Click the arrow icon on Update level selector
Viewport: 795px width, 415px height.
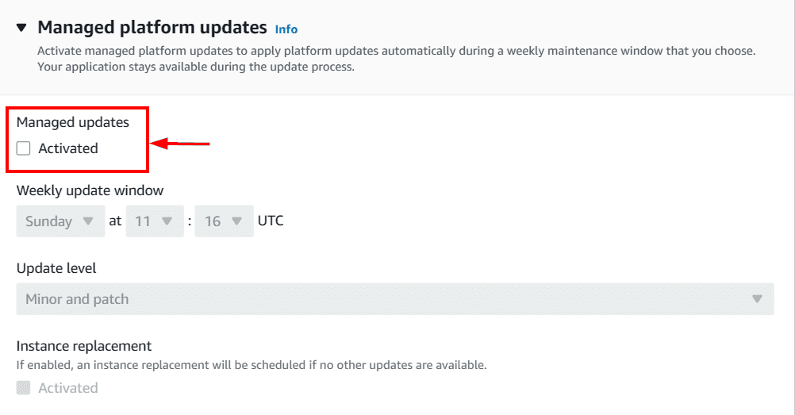[x=757, y=299]
